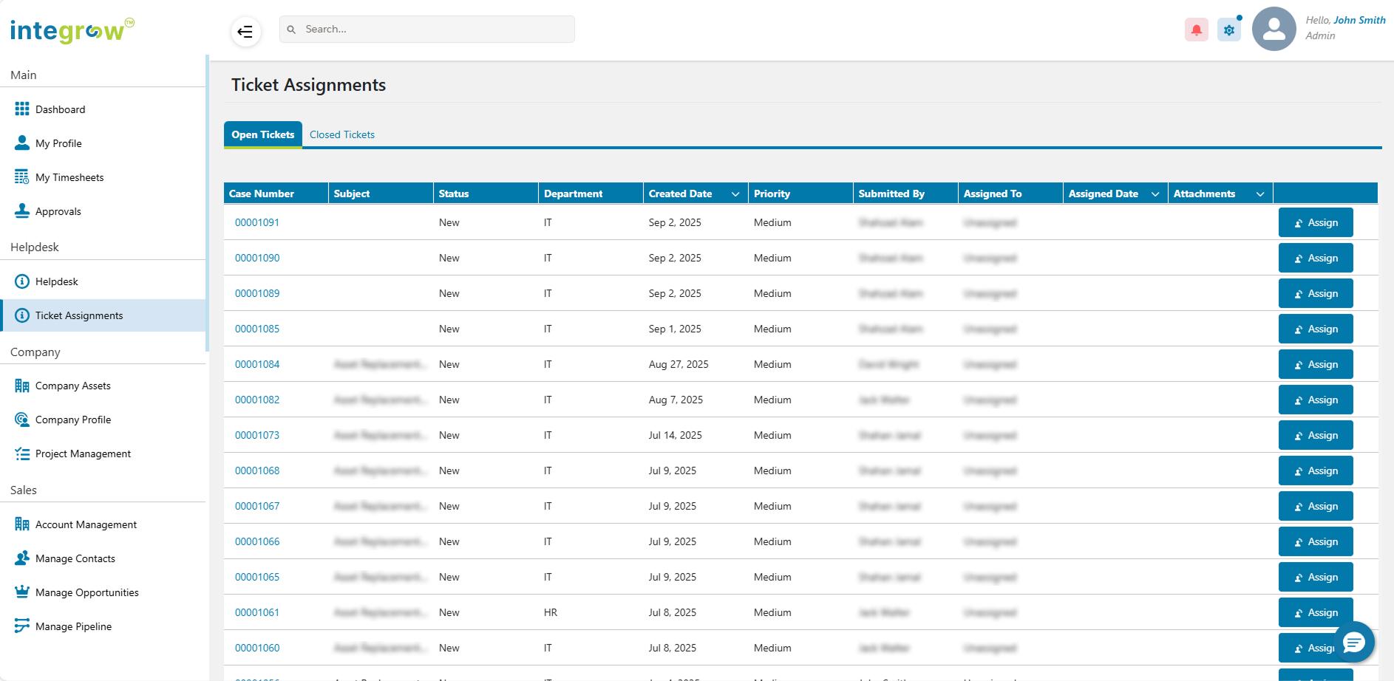1394x681 pixels.
Task: Click the user avatar profile picture
Action: [1274, 30]
